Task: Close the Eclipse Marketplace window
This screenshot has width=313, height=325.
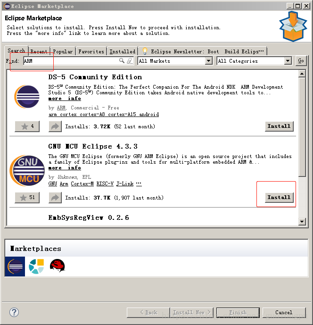Action: 306,6
